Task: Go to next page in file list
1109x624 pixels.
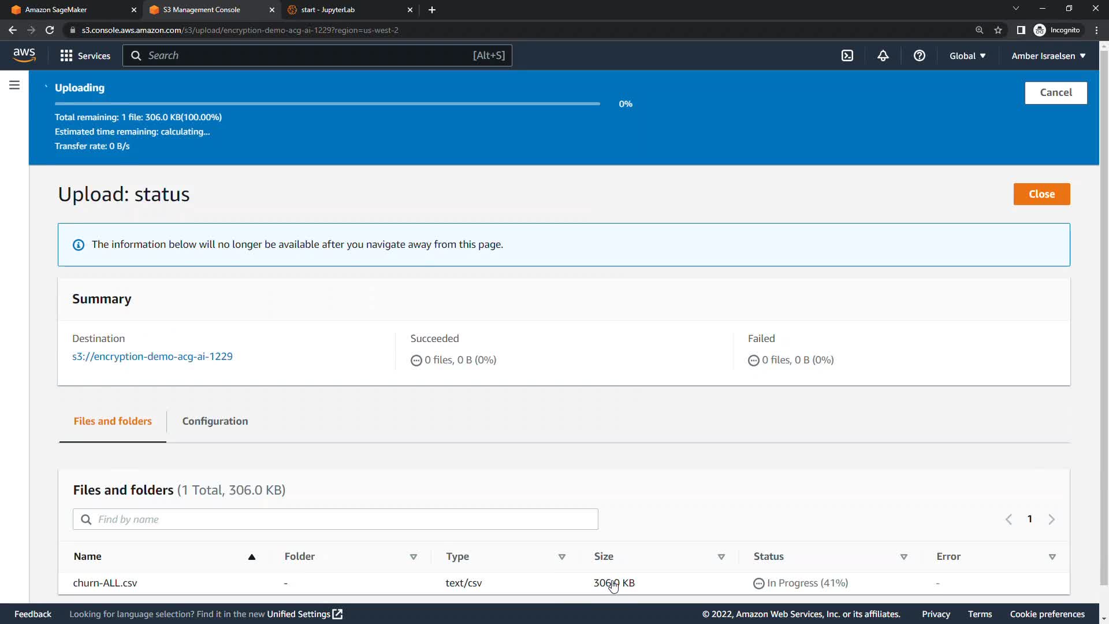Action: point(1051,519)
